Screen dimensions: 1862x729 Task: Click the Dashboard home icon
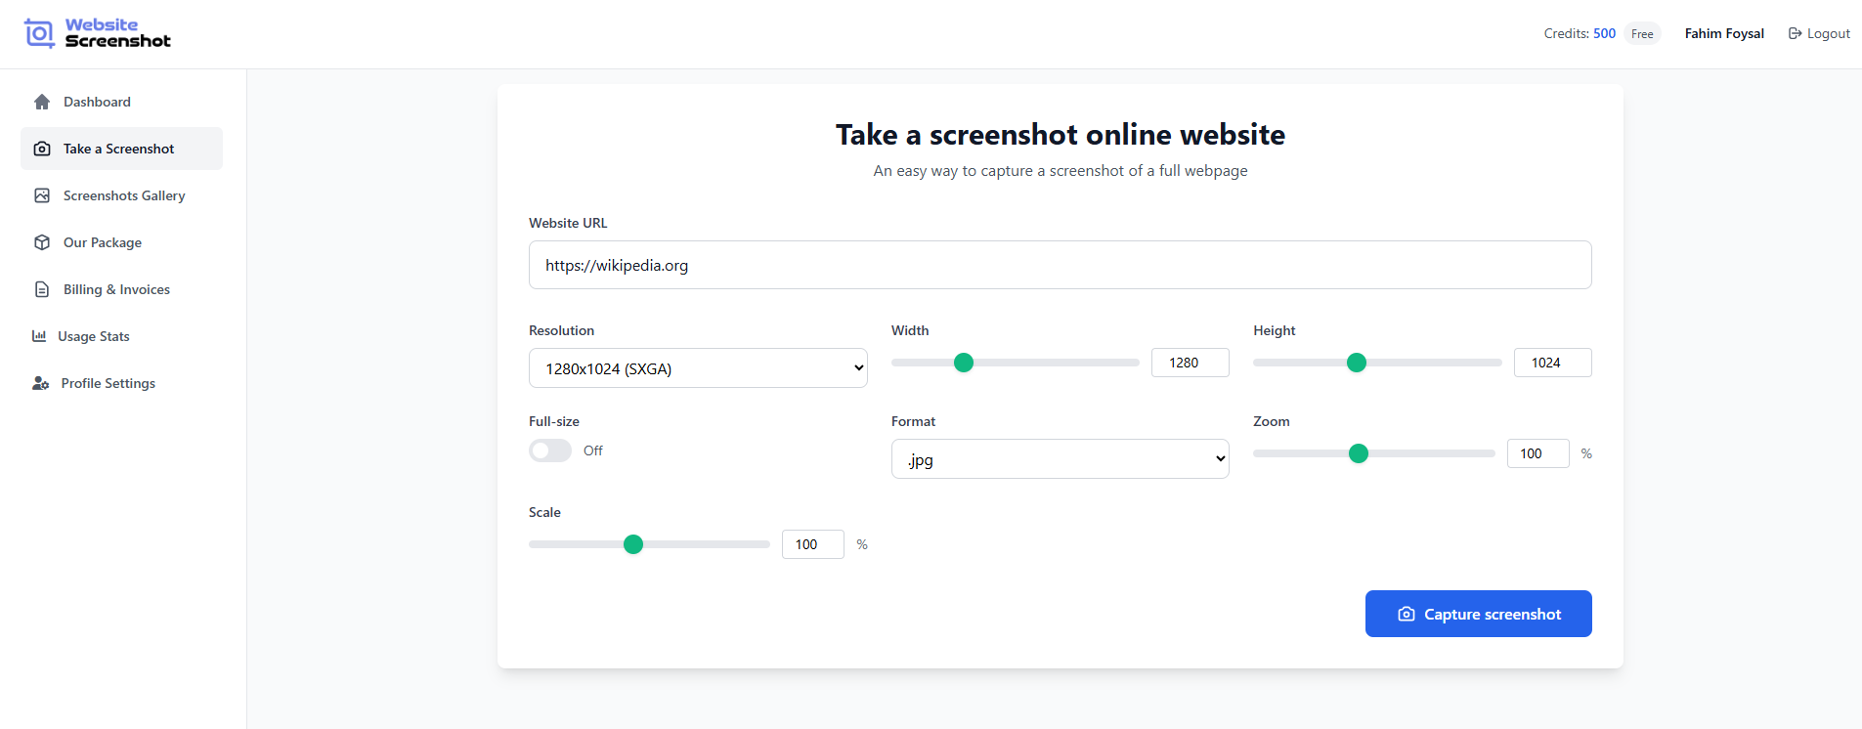coord(42,102)
